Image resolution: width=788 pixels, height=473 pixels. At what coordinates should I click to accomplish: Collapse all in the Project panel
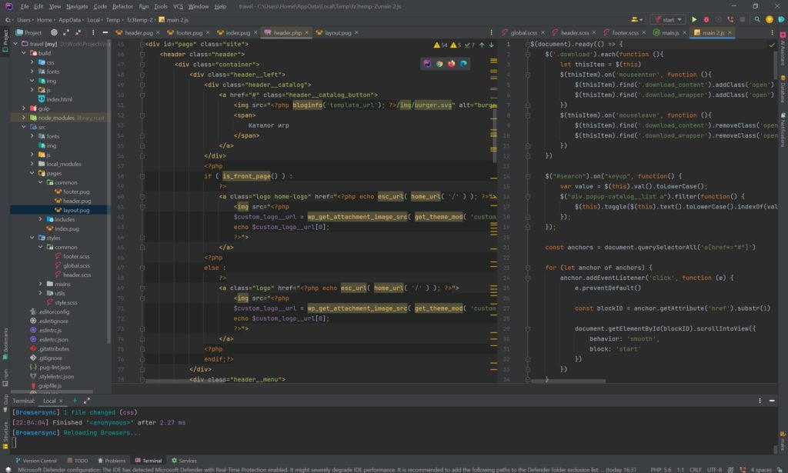point(77,33)
